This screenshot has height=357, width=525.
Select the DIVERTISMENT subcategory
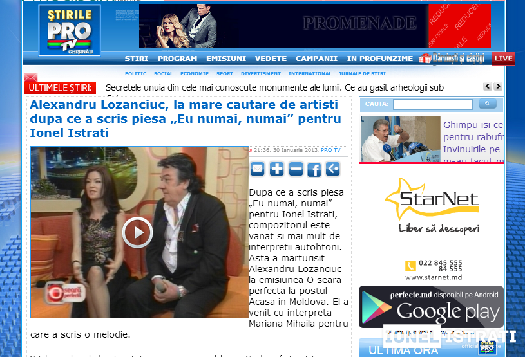260,74
